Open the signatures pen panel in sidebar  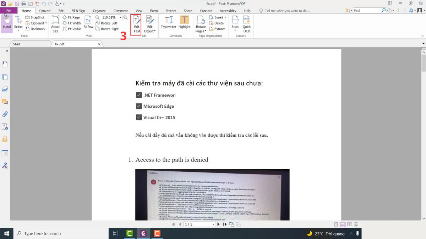(x=5, y=165)
